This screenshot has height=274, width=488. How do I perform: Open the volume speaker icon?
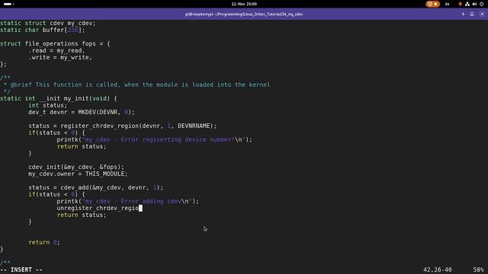[x=474, y=4]
